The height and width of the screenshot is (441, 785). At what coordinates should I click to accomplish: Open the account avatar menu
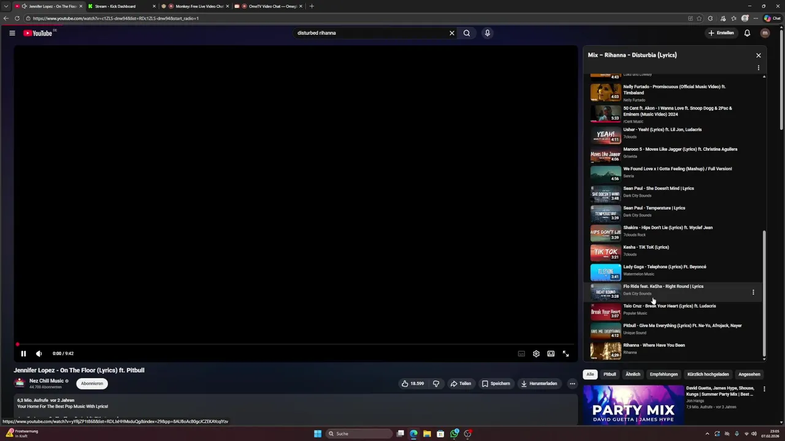pyautogui.click(x=765, y=33)
